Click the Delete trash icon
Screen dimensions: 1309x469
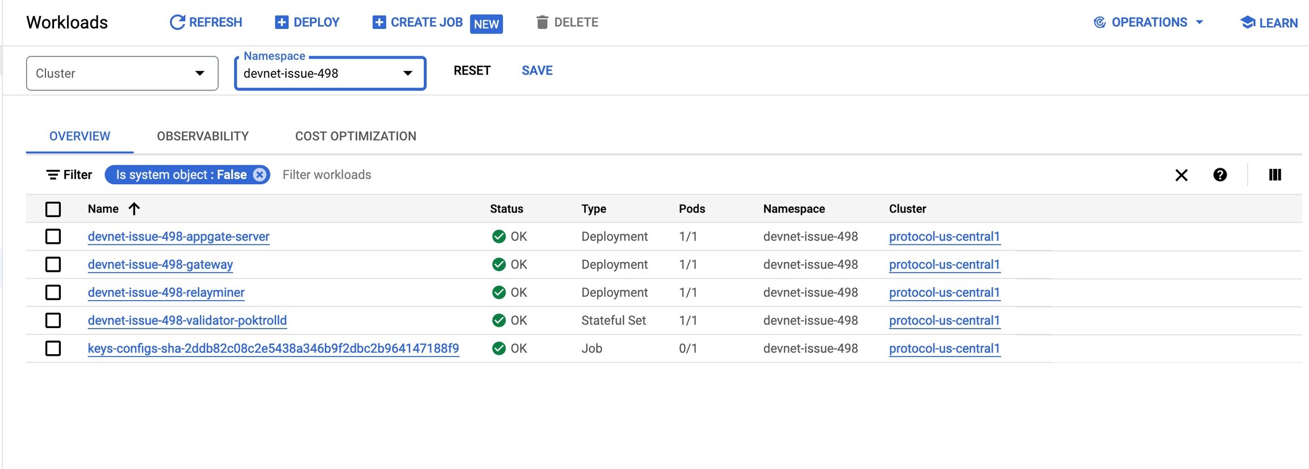coord(542,22)
